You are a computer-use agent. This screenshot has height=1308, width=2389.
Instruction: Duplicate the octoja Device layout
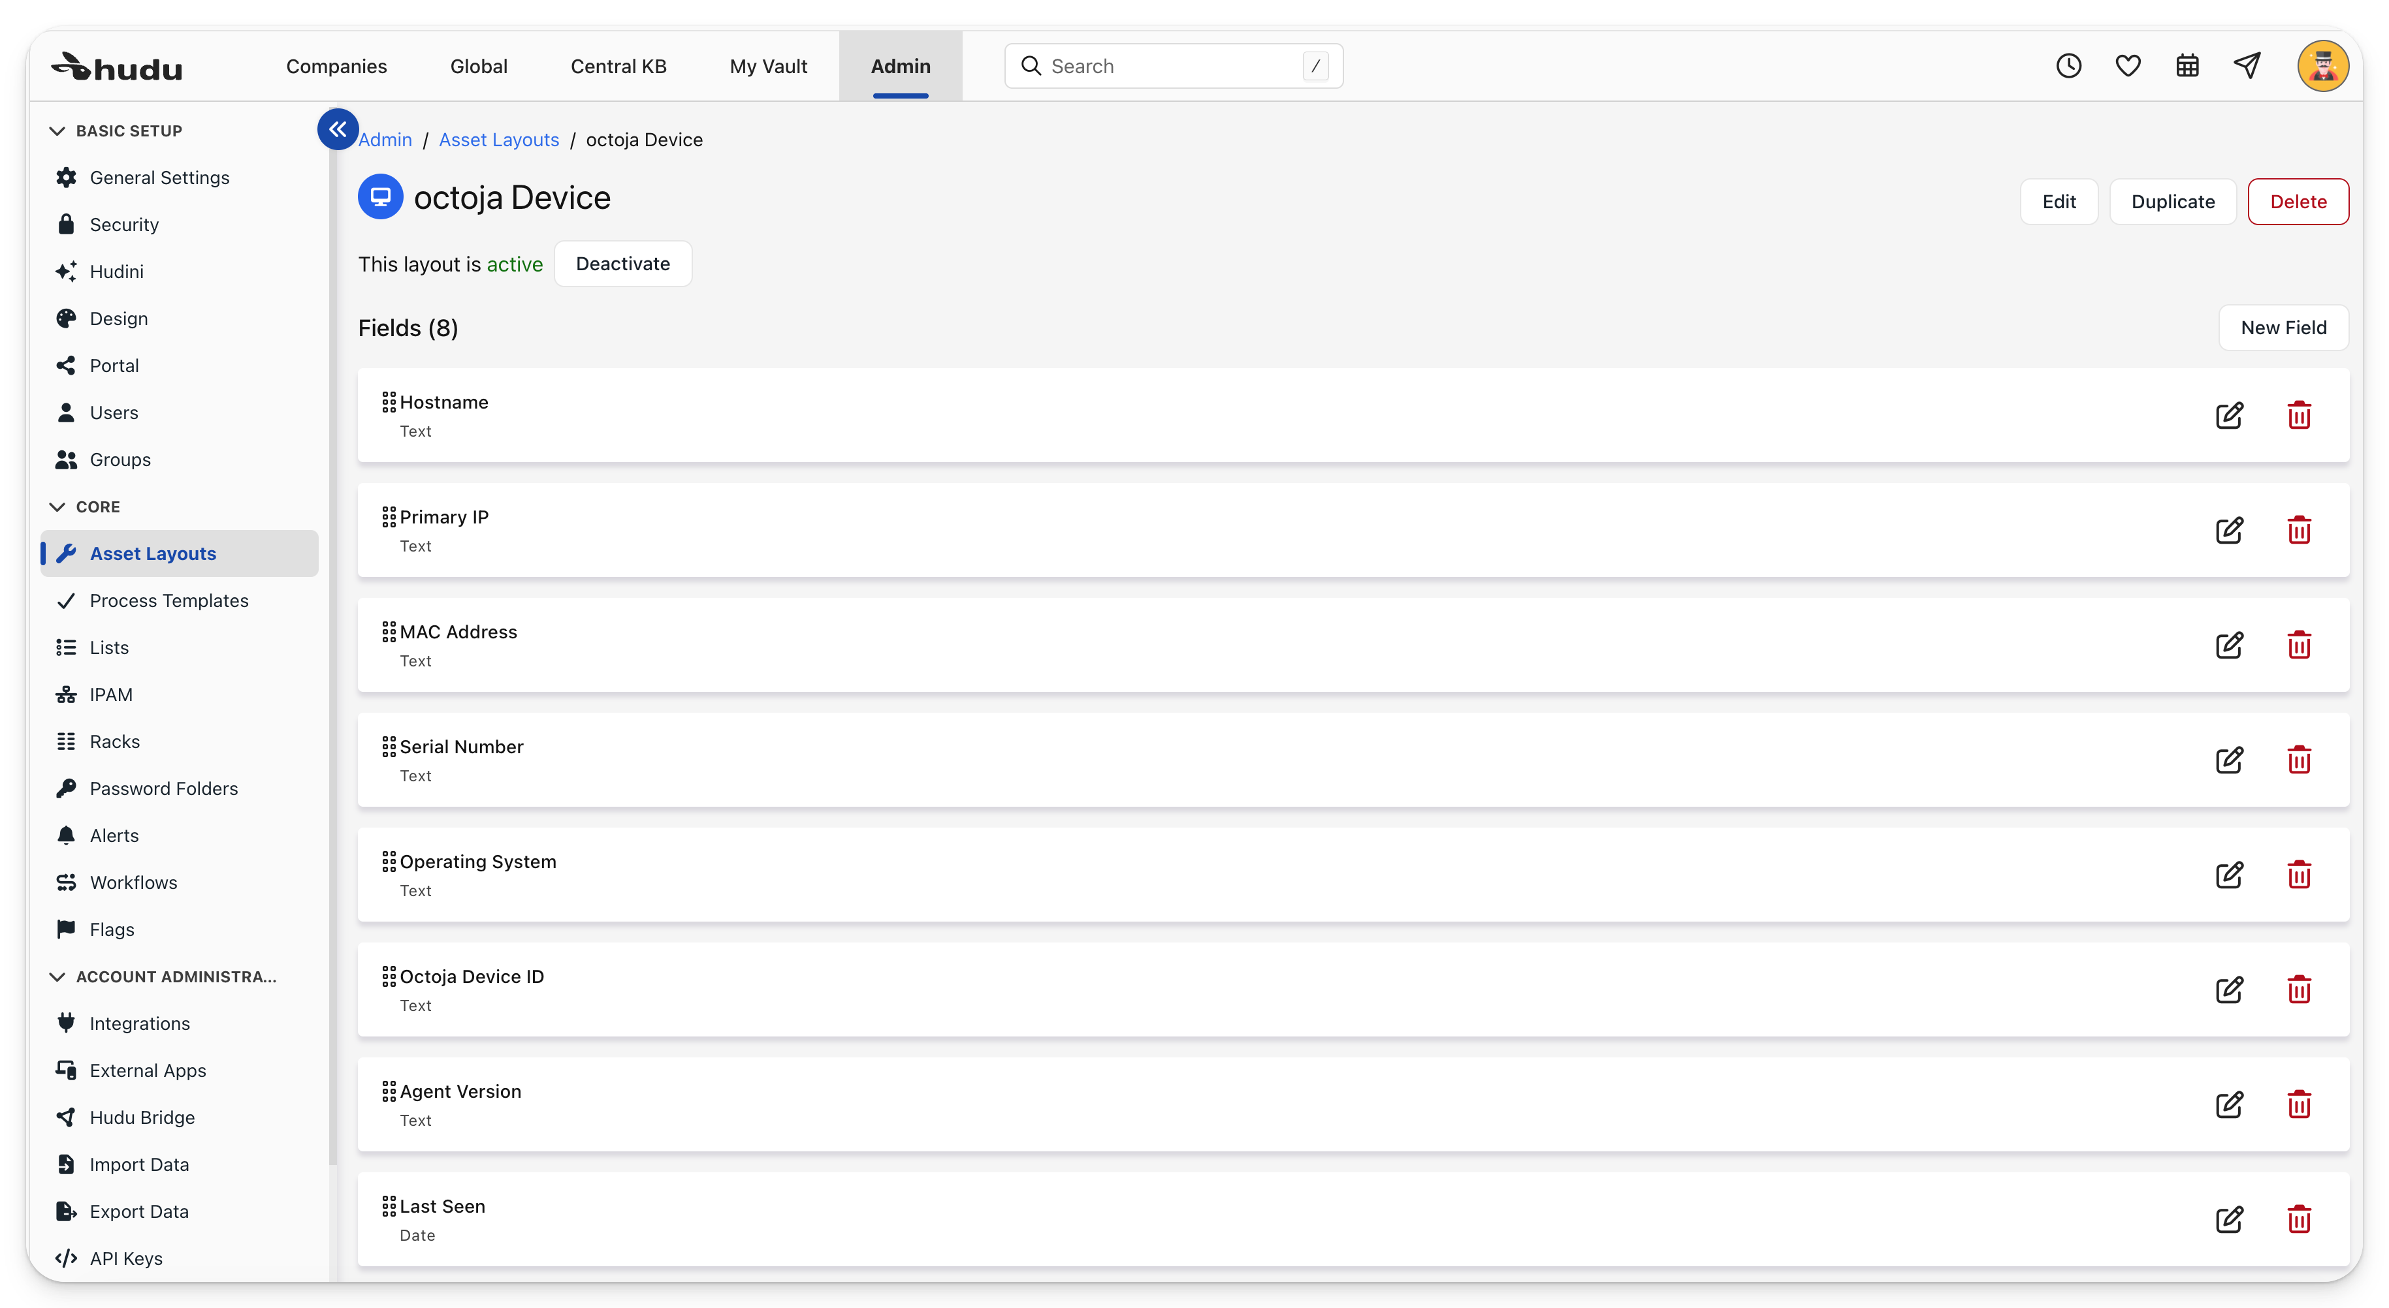(2173, 201)
